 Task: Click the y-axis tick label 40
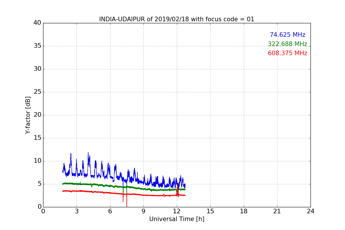(x=37, y=23)
